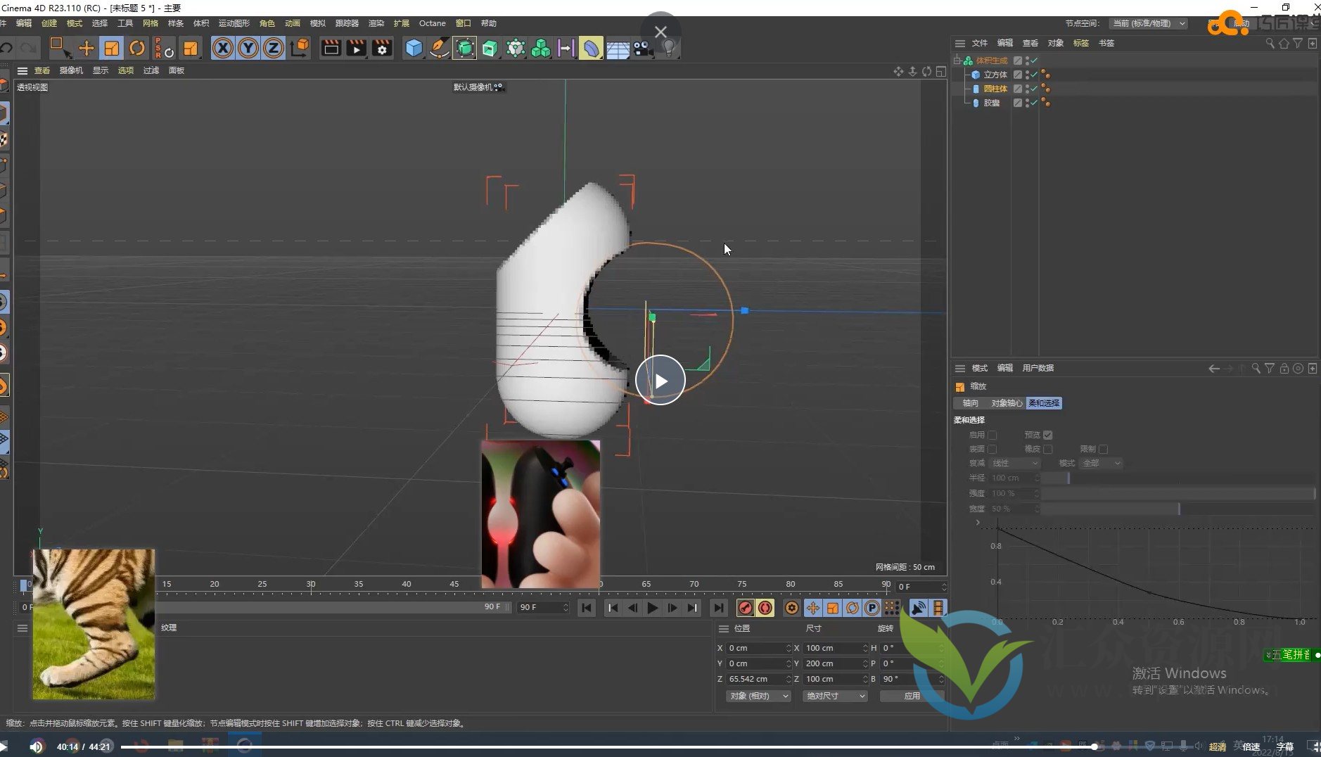Screen dimensions: 1321x757
Task: Toggle the green enable checkmark of 立方体
Action: pyautogui.click(x=1033, y=74)
